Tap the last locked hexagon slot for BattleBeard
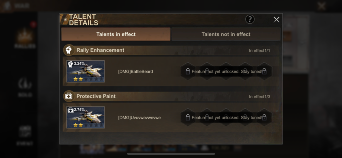This screenshot has height=158, width=342. (264, 71)
